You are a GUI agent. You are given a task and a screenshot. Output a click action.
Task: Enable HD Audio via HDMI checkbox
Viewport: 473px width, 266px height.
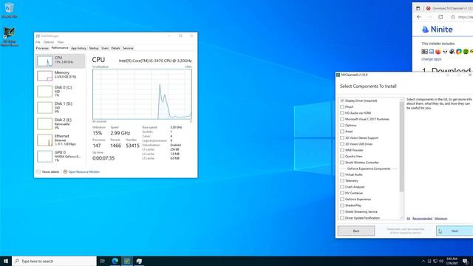coord(342,113)
